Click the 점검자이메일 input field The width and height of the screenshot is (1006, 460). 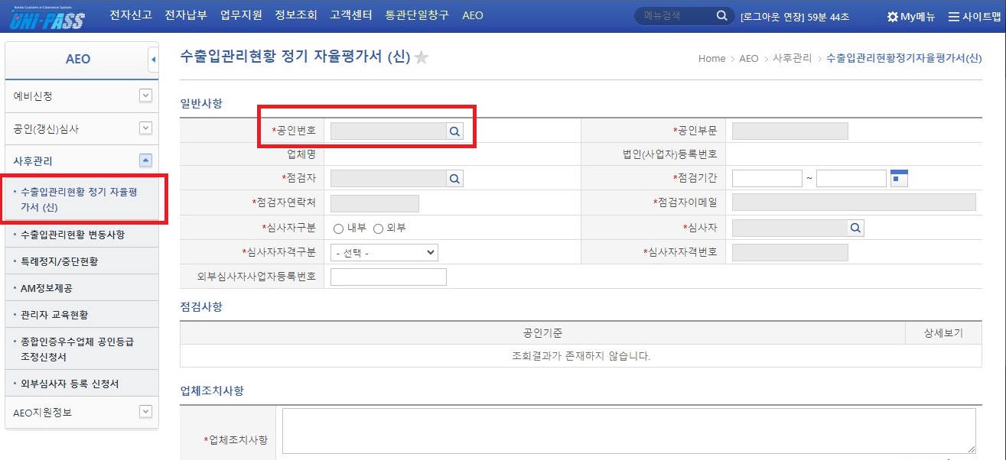854,202
